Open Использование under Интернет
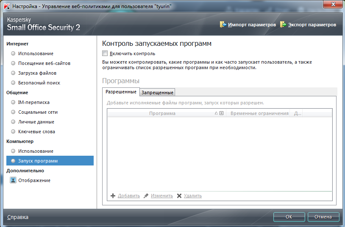Viewport: 345px width, 227px height. click(x=36, y=53)
